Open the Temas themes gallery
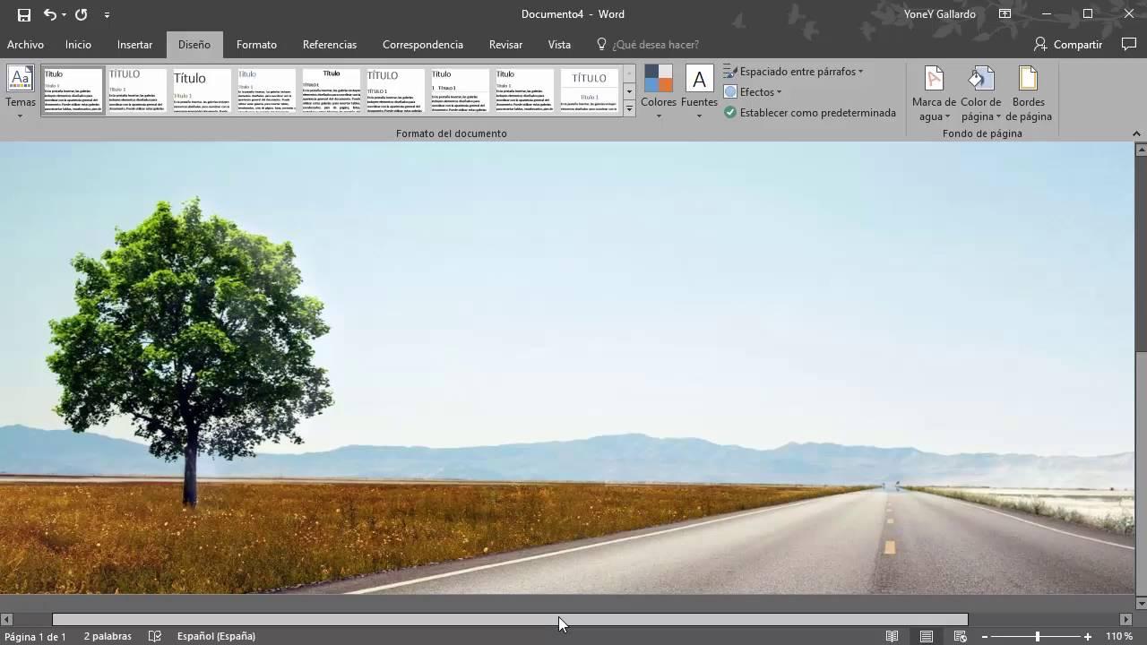Image resolution: width=1147 pixels, height=645 pixels. (20, 90)
